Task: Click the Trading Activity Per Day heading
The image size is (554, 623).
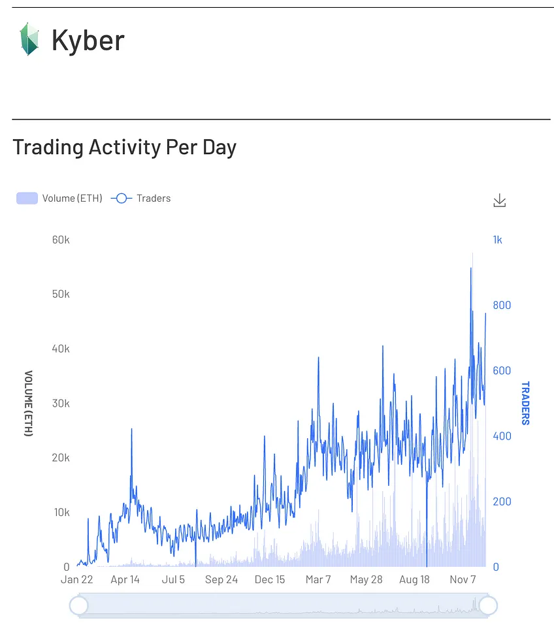Action: [124, 147]
